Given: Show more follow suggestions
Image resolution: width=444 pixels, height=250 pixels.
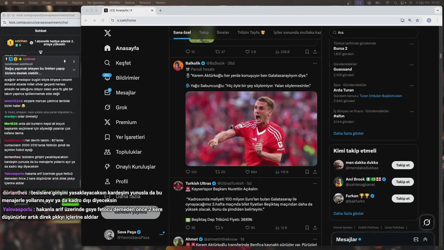Looking at the screenshot, I should (x=349, y=214).
